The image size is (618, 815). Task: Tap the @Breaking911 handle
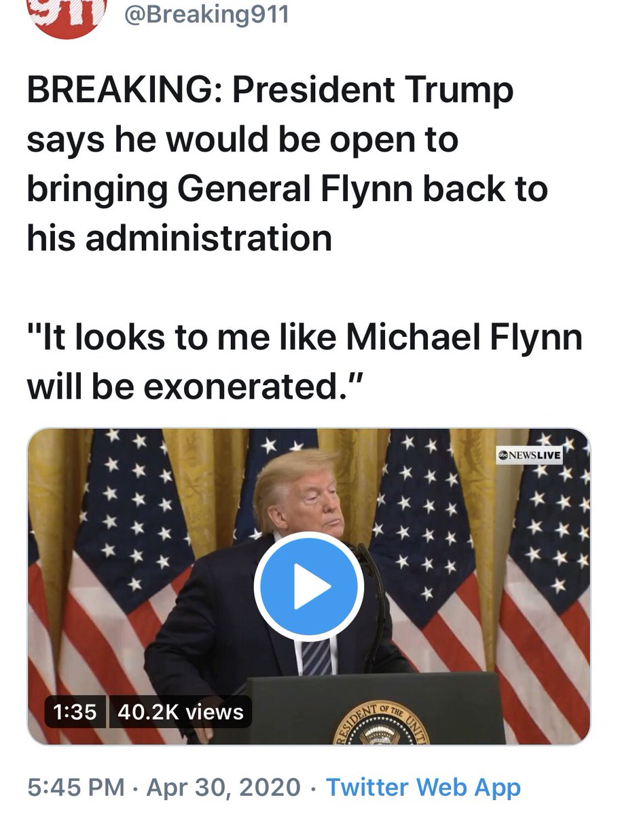coord(206,14)
